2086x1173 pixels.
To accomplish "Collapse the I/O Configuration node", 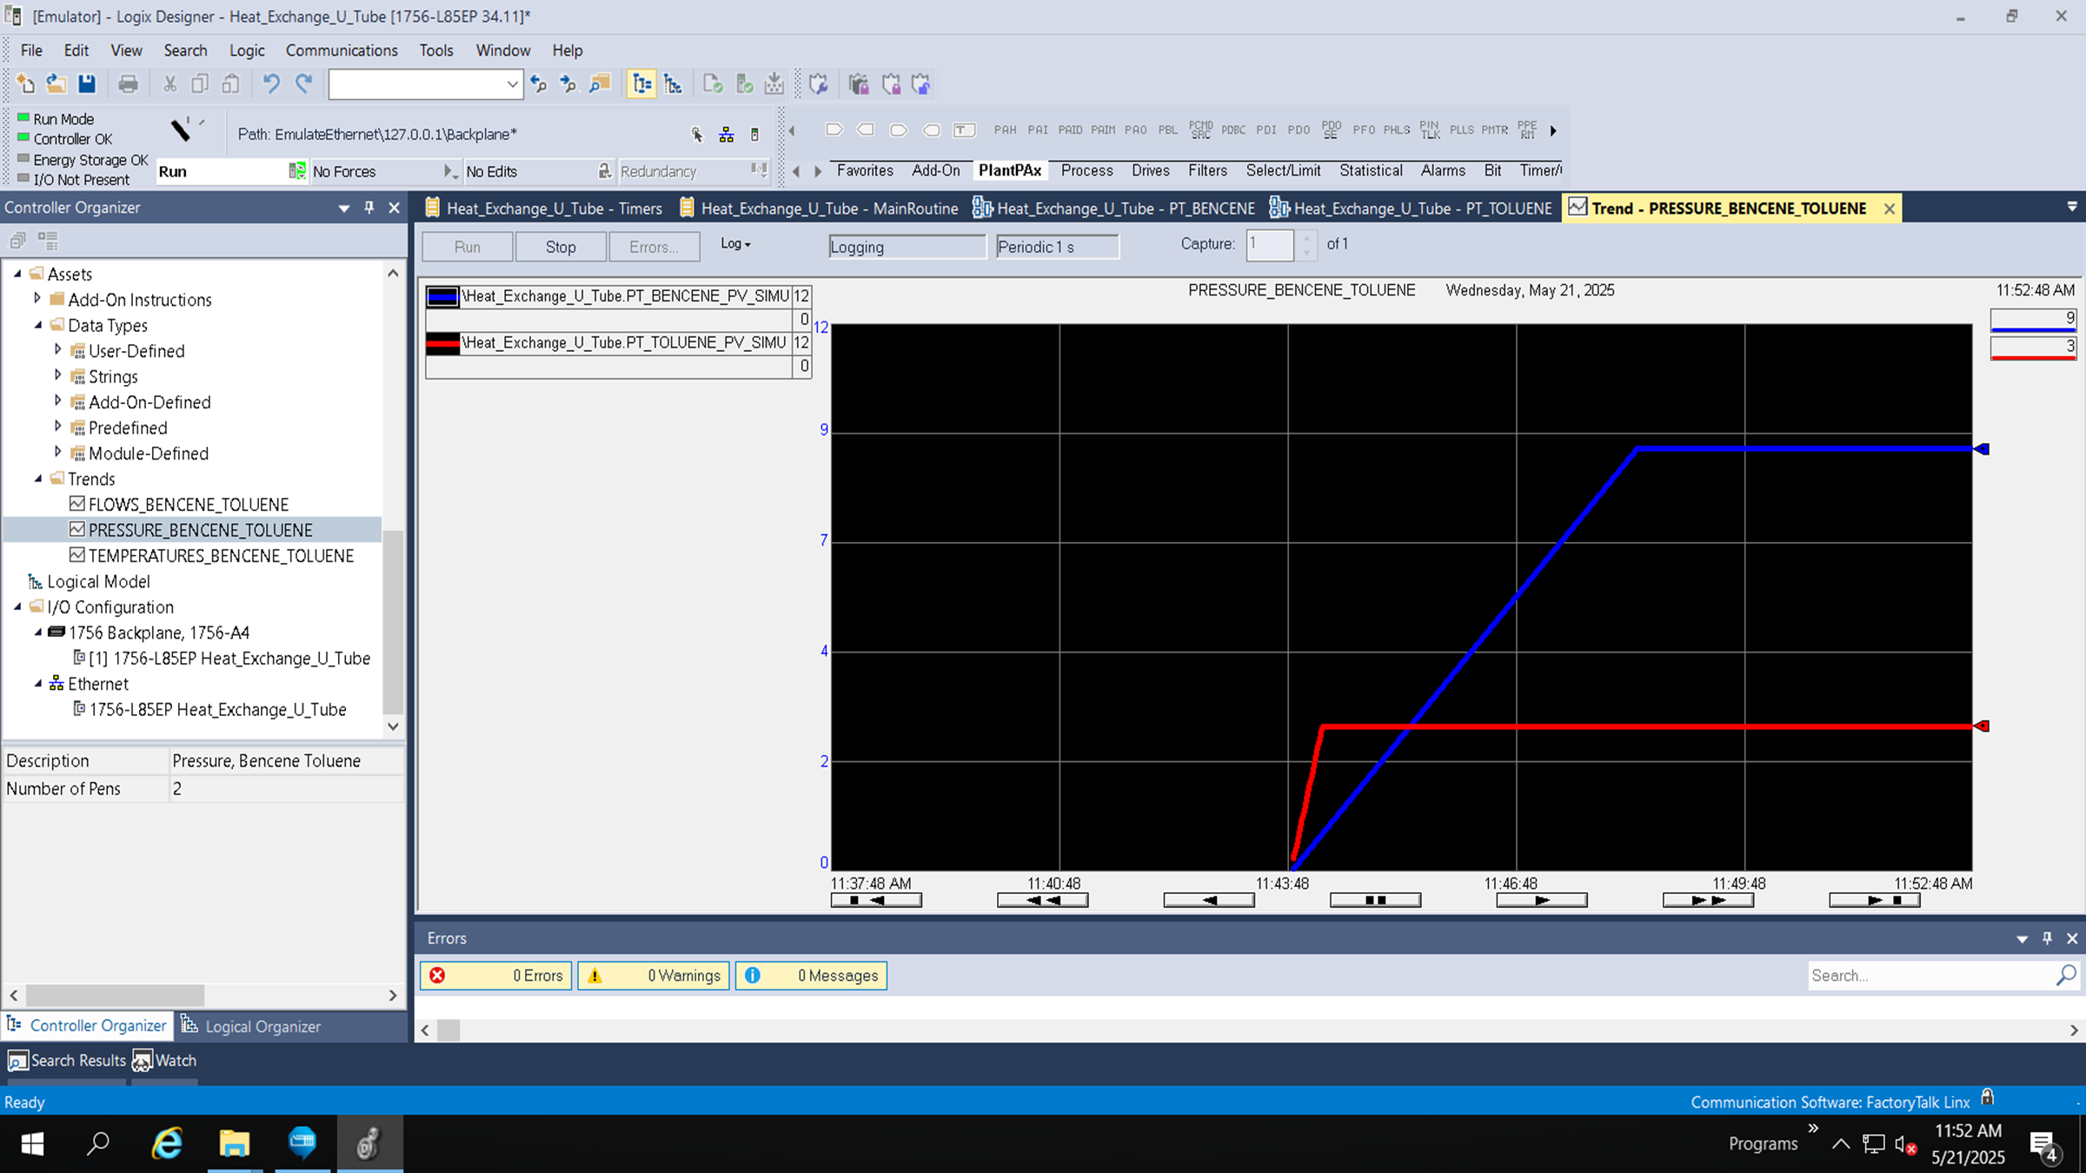I will click(17, 606).
